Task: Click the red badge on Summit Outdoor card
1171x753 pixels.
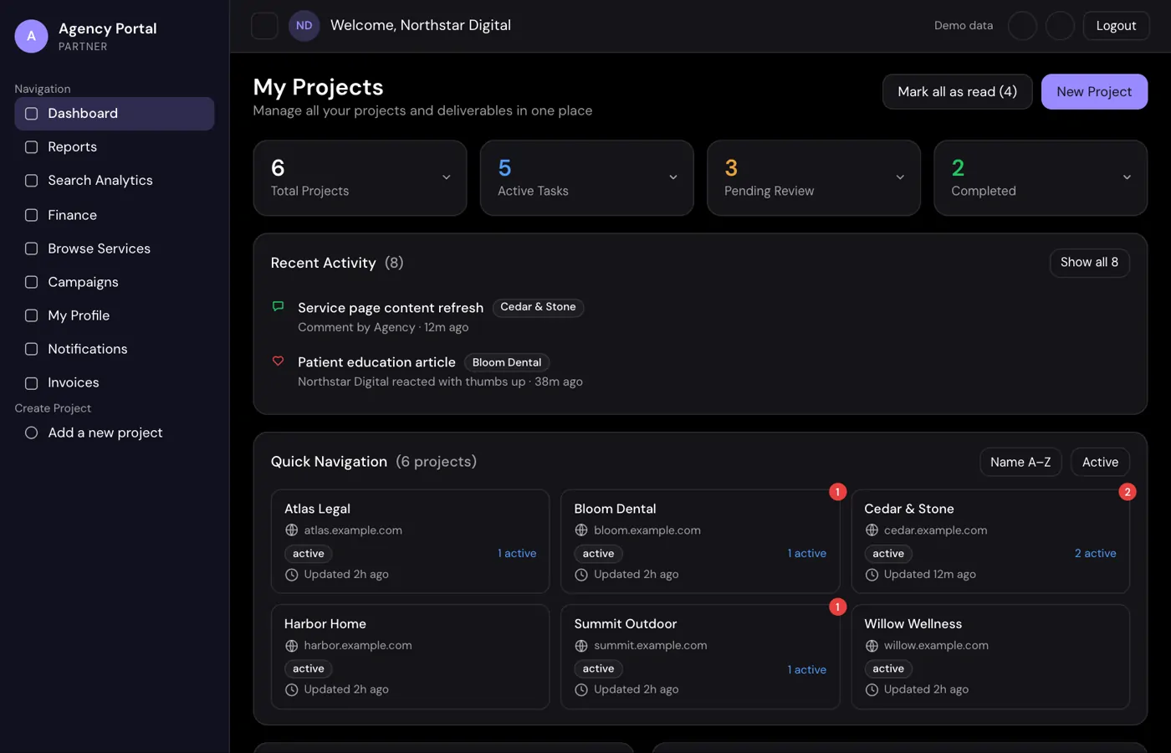Action: (x=837, y=607)
